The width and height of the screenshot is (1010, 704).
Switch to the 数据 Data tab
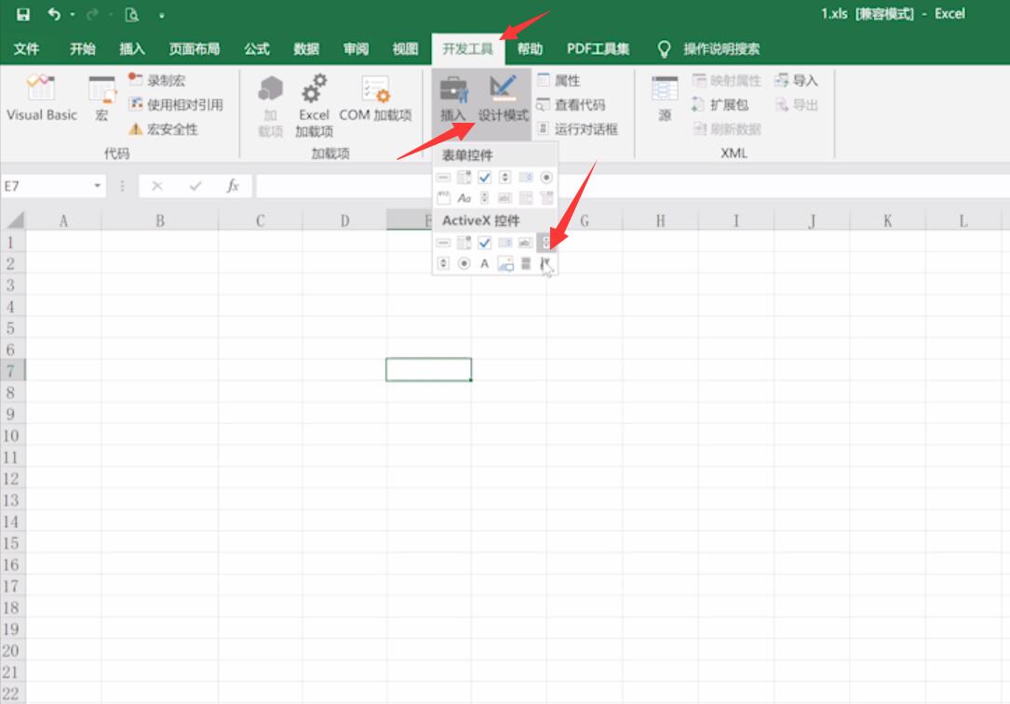pos(306,49)
